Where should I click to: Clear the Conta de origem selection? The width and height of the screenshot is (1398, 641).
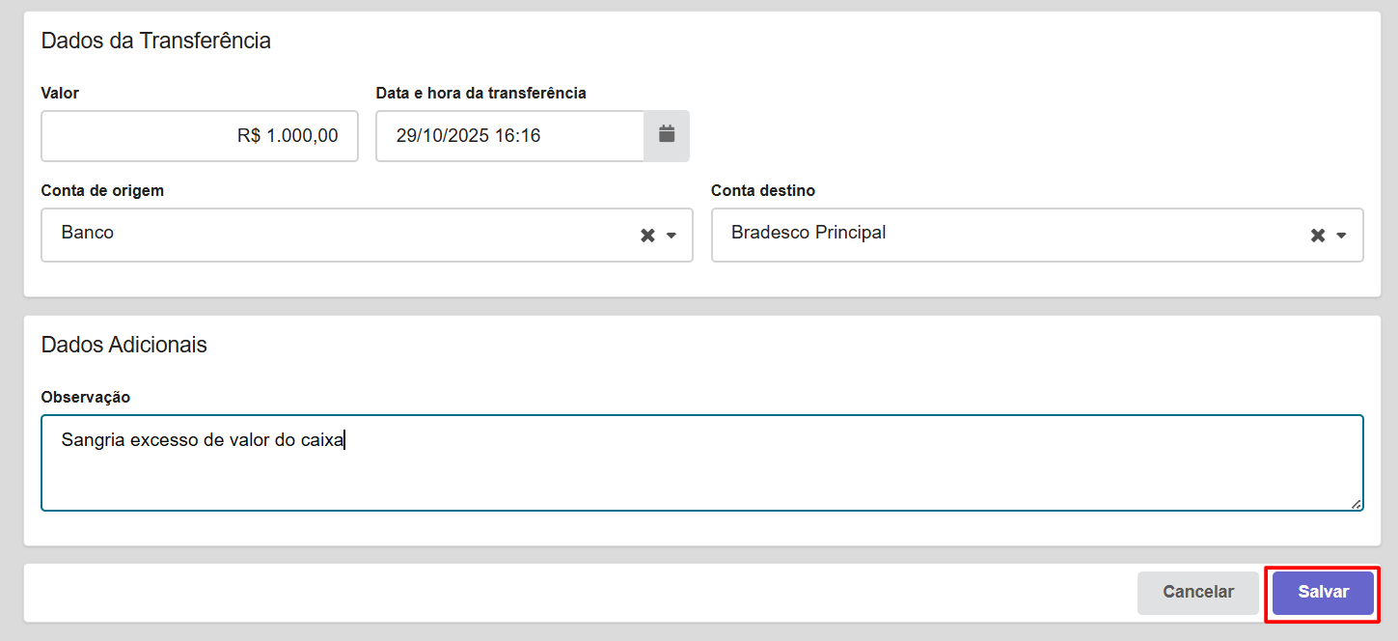tap(647, 236)
